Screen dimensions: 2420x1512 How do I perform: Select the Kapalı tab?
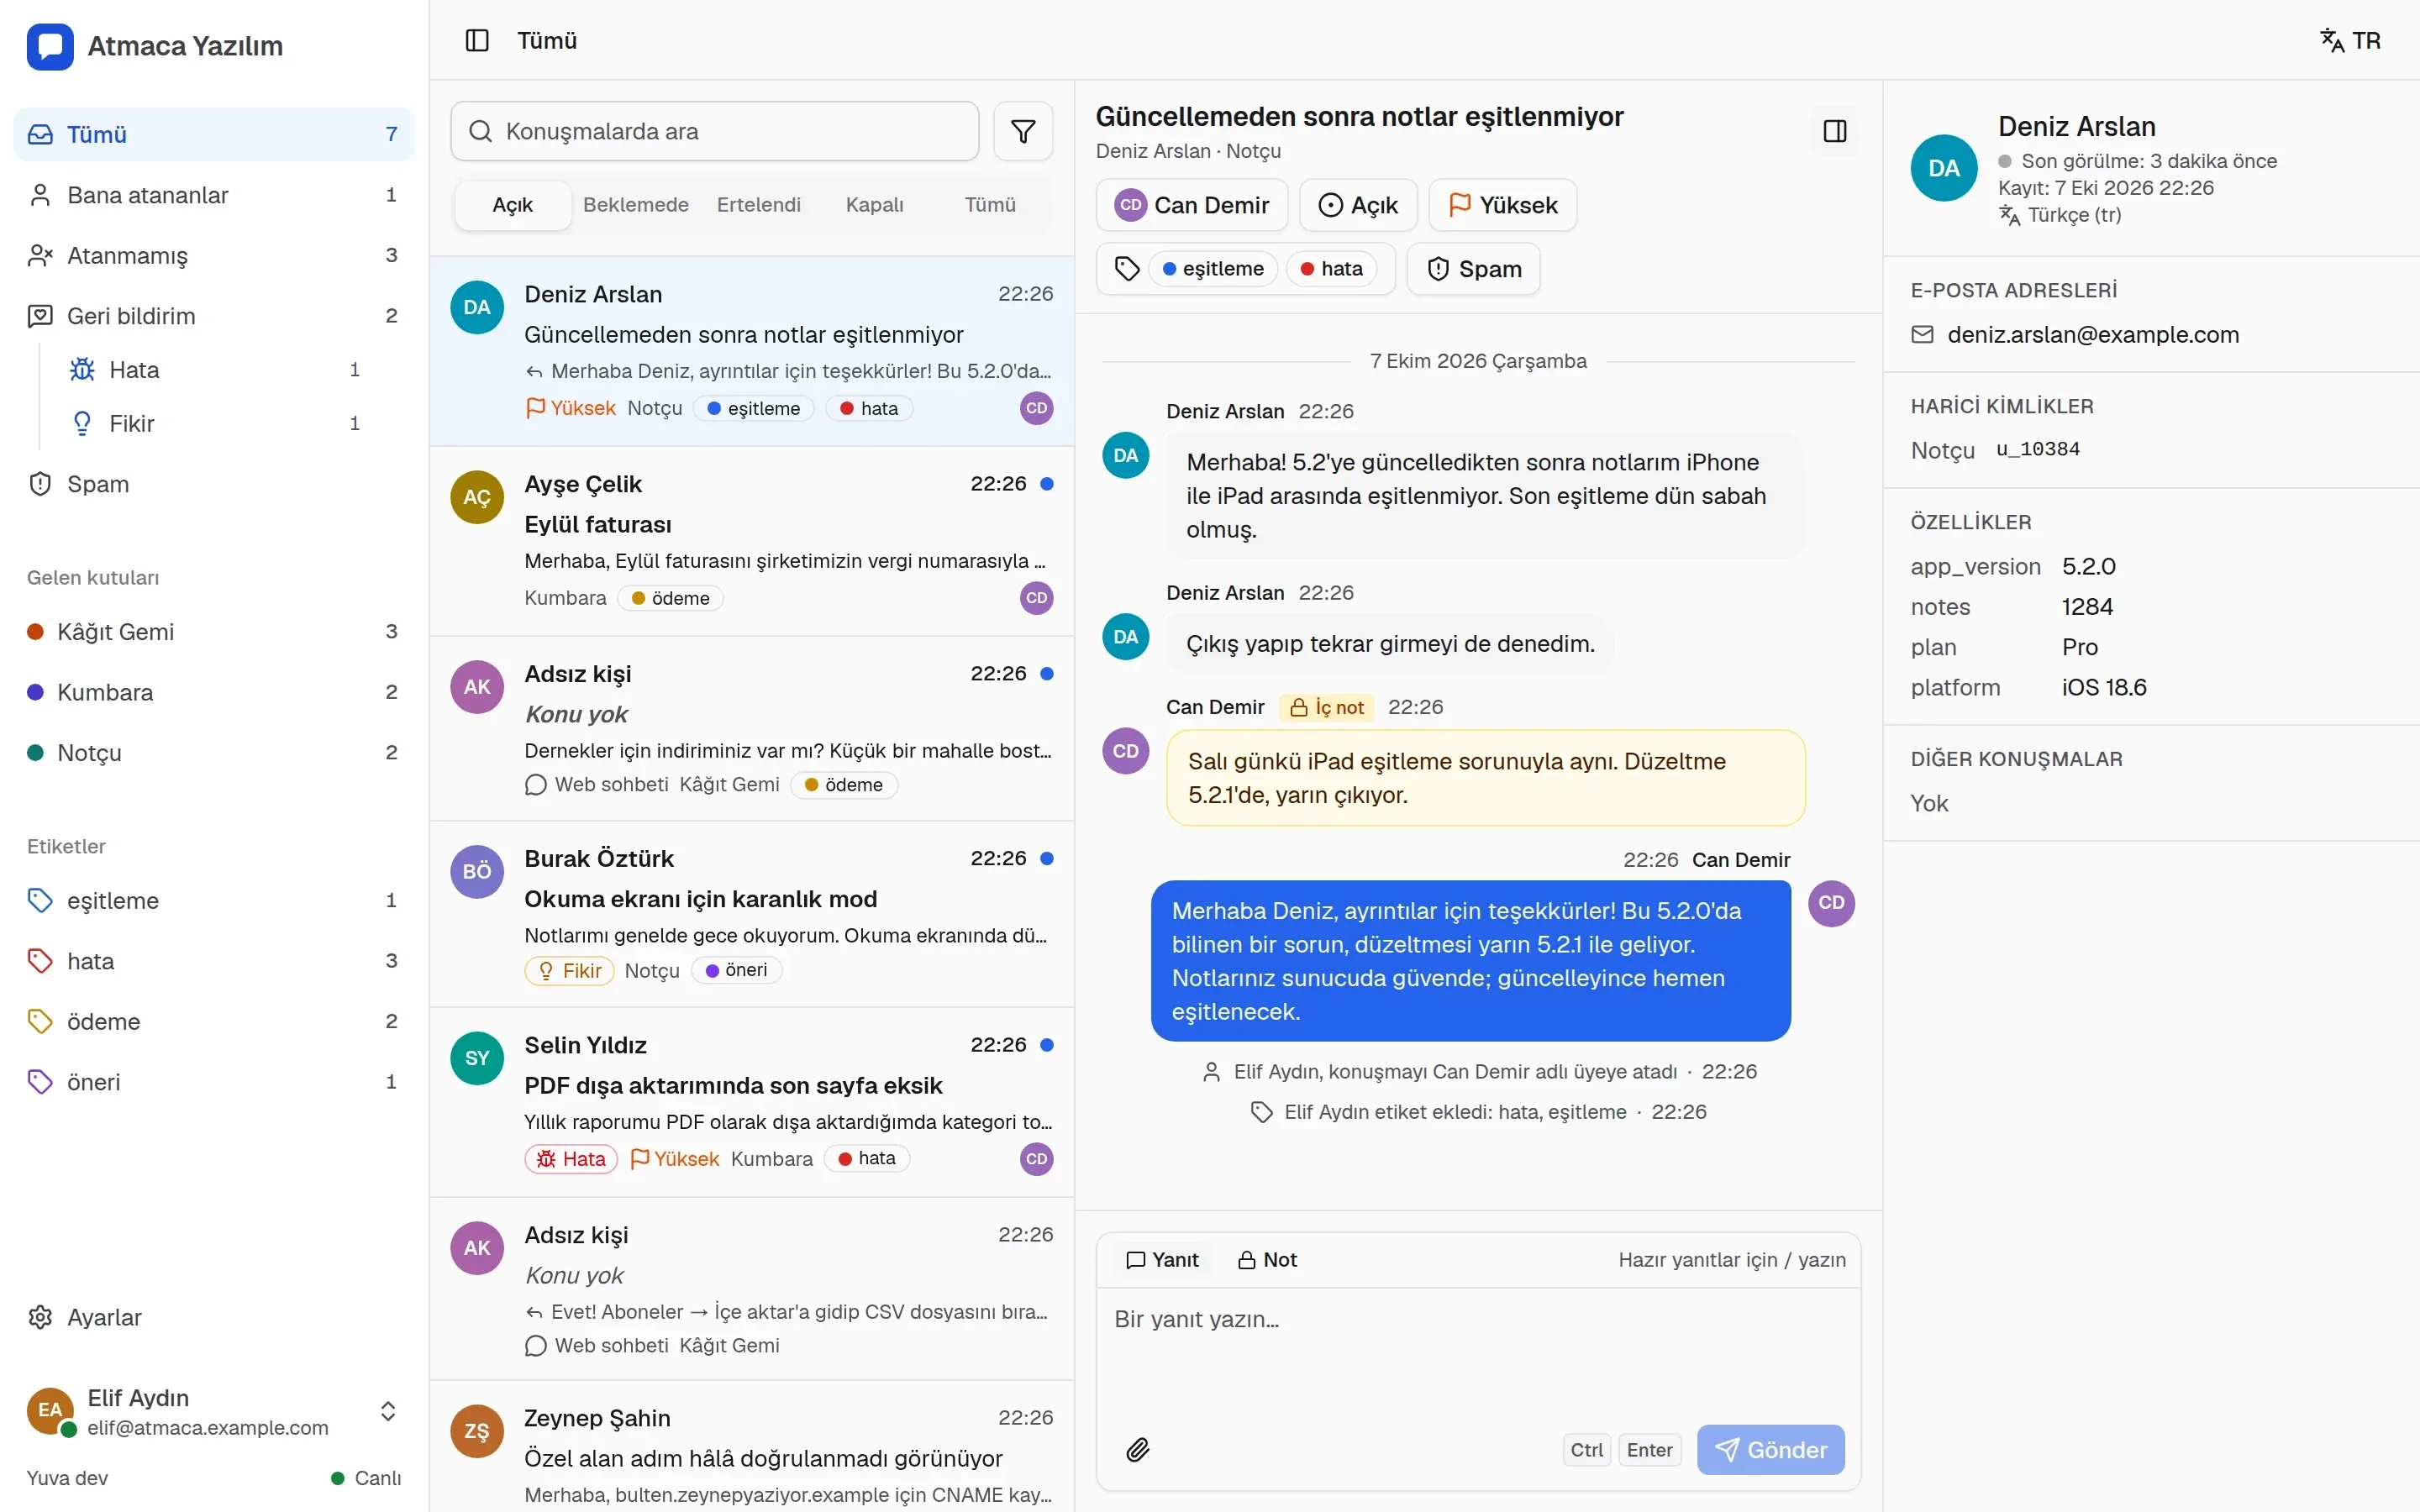point(874,205)
